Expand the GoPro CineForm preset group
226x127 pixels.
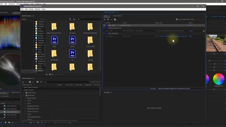click(x=25, y=111)
